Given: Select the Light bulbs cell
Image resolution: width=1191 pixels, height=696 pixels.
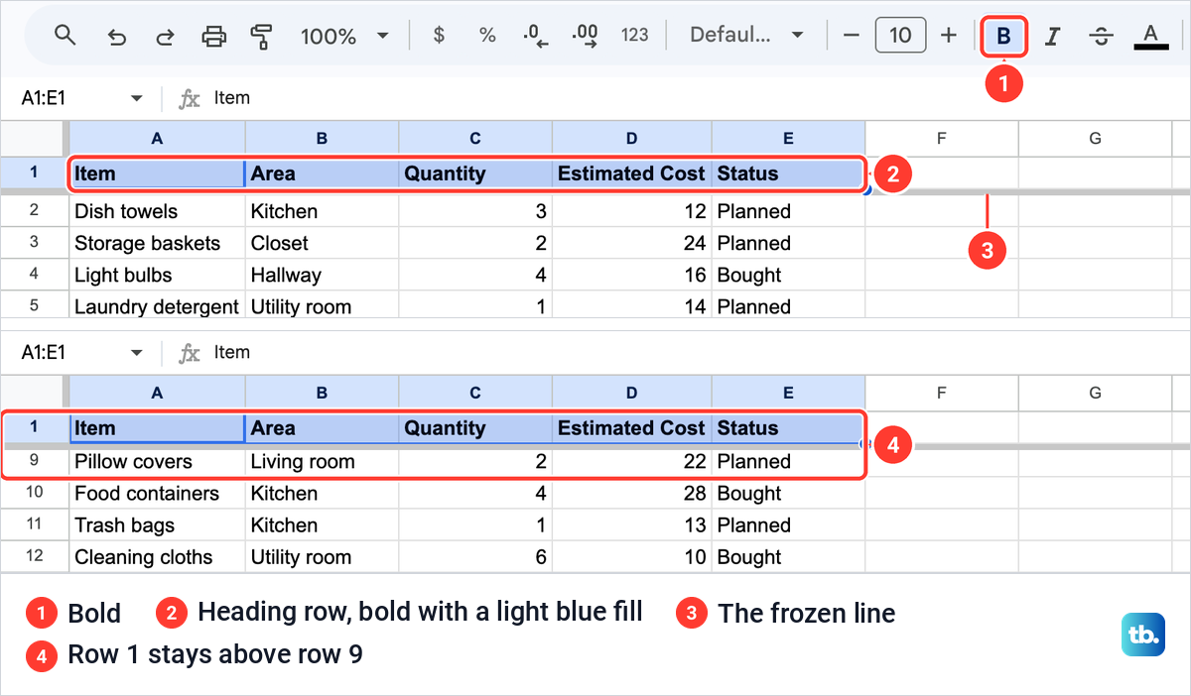Looking at the screenshot, I should (157, 275).
